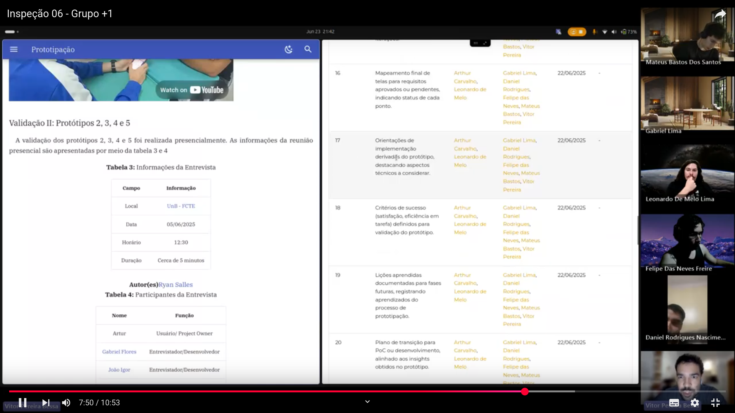Click the Inspeção 06 - Grupo +1 video title

(60, 14)
